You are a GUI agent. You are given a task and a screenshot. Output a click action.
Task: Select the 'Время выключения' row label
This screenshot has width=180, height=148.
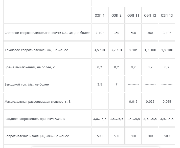pyautogui.click(x=30, y=67)
